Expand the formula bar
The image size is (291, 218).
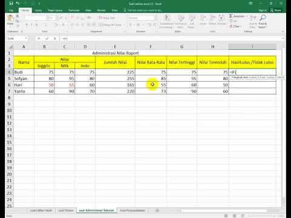coord(283,38)
